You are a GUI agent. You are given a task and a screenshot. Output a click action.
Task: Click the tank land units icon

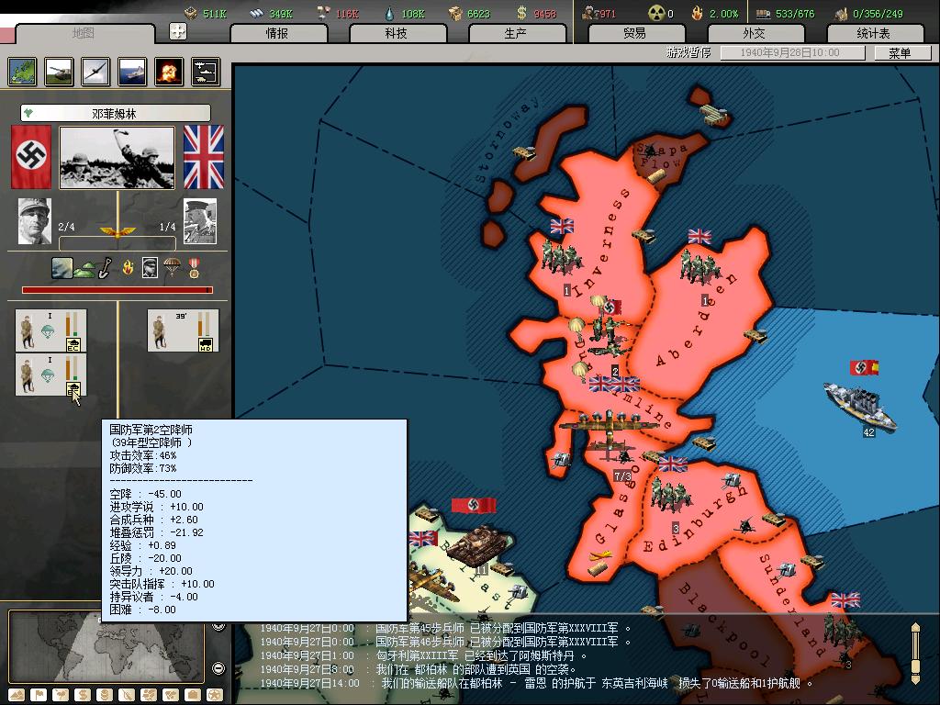point(59,72)
